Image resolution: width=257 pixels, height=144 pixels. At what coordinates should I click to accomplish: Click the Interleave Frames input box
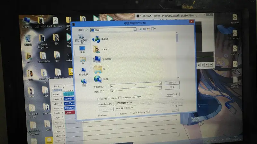tap(117, 114)
